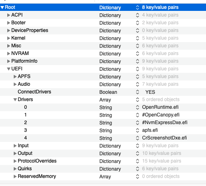Expand ProtocolOverrides disclosure triangle
The width and height of the screenshot is (206, 186).
click(15, 161)
